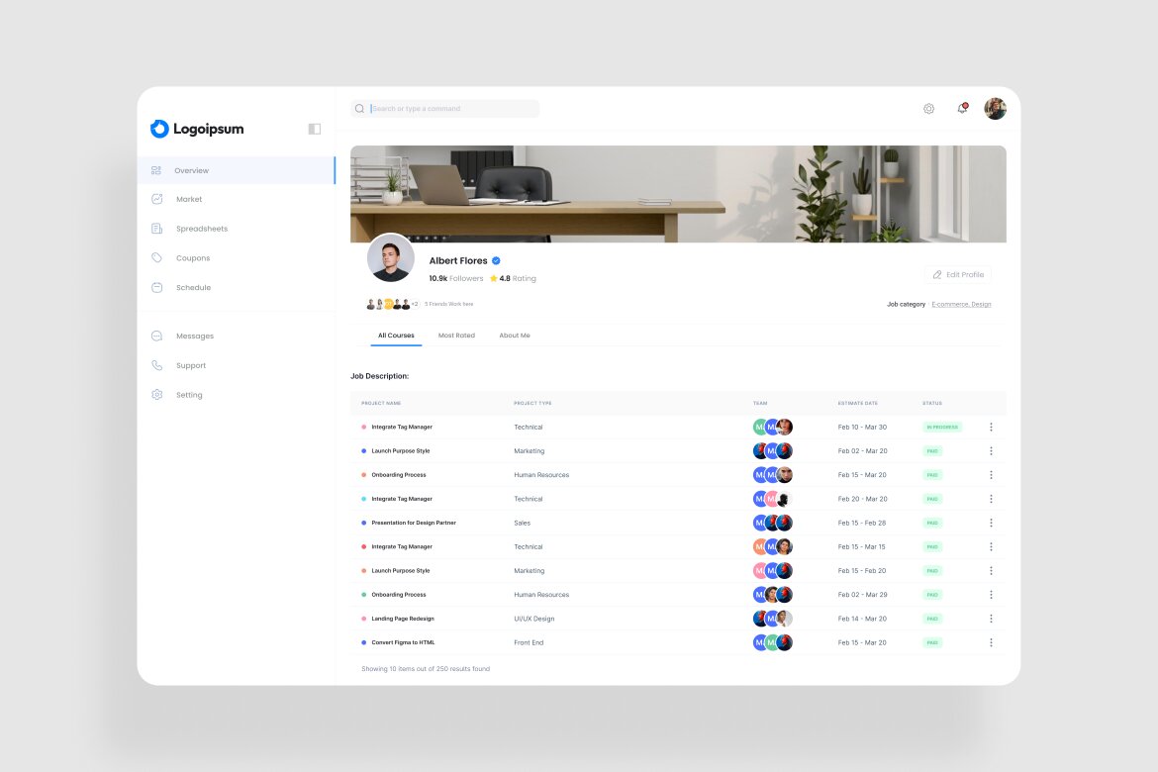Expand options for the Onboarding Process row
The height and width of the screenshot is (772, 1158).
coord(991,474)
